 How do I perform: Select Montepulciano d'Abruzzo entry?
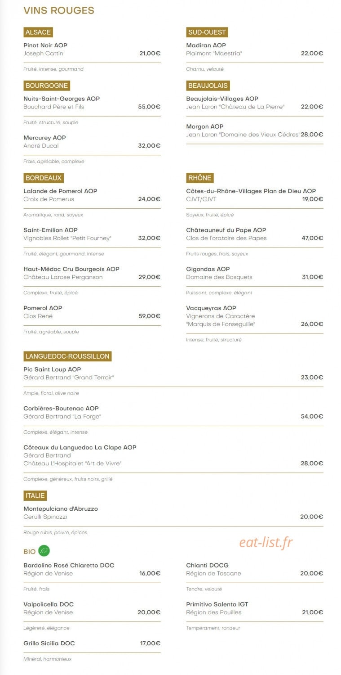pos(61,509)
